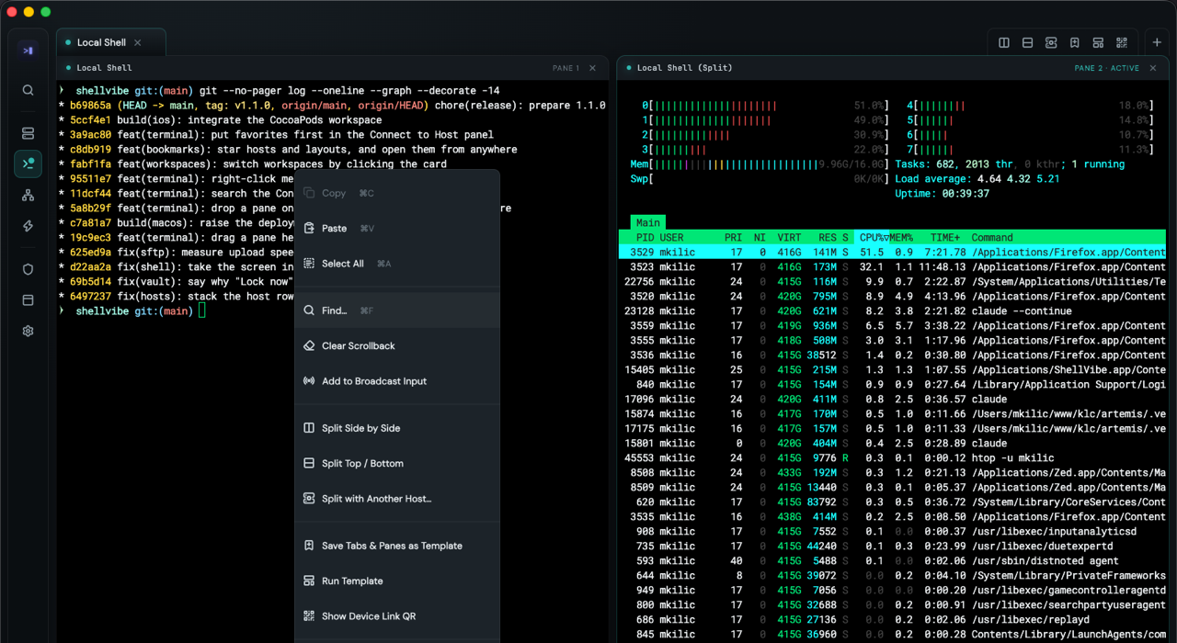Screen dimensions: 1177x643
Task: Select the highlighted htop row with PID 3529
Action: pos(892,252)
